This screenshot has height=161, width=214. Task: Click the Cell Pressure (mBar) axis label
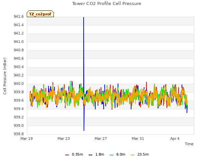[x=5, y=76]
